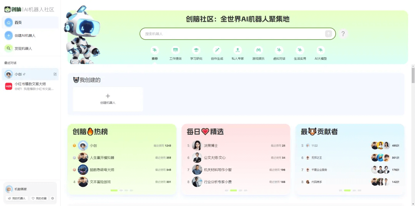415x206 pixels.
Task: Click the 机敏画家 user avatar
Action: point(9,189)
